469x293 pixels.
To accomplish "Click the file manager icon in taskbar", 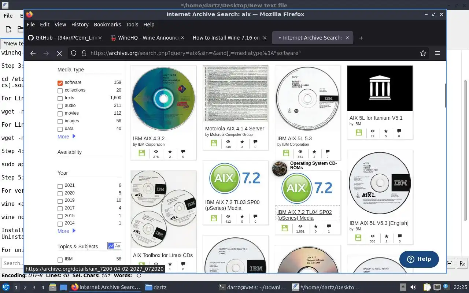I will click(x=52, y=287).
